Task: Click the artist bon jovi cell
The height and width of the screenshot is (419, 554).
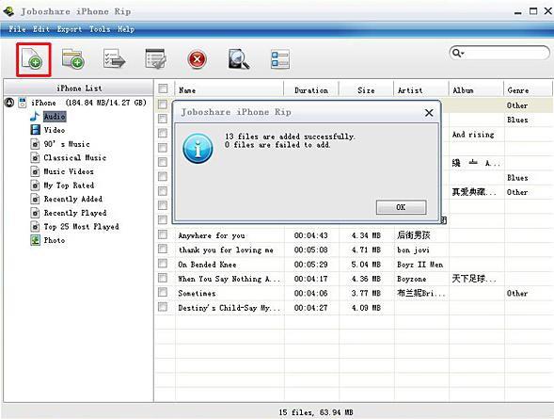Action: coord(413,250)
